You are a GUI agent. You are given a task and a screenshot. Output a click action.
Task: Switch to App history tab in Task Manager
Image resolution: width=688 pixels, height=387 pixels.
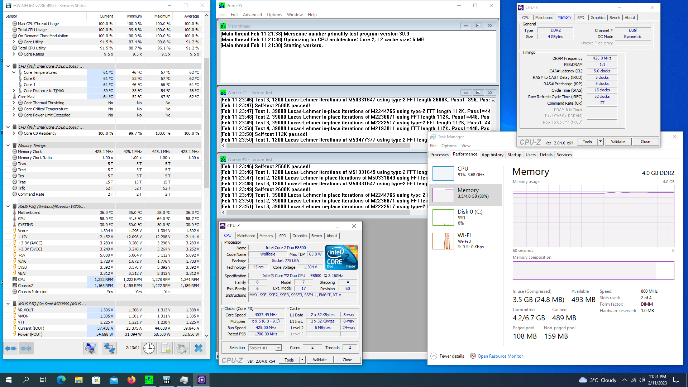click(x=492, y=155)
